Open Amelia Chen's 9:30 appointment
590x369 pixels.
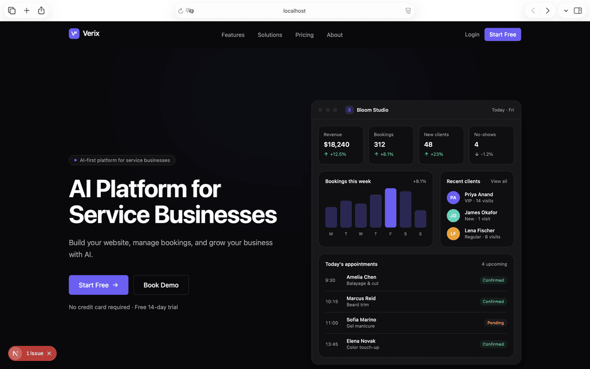416,280
